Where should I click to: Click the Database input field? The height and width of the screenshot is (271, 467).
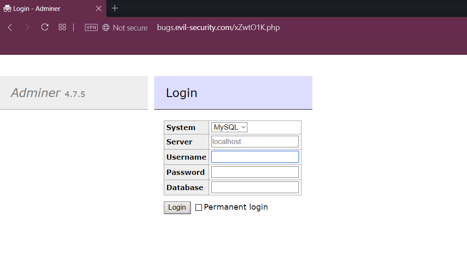click(254, 187)
